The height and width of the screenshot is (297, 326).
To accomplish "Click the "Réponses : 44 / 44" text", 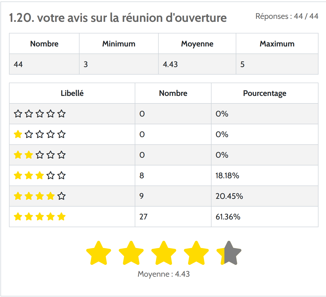I will [287, 16].
